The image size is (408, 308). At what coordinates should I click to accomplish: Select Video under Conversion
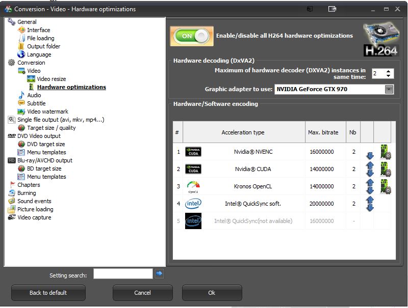[x=34, y=71]
